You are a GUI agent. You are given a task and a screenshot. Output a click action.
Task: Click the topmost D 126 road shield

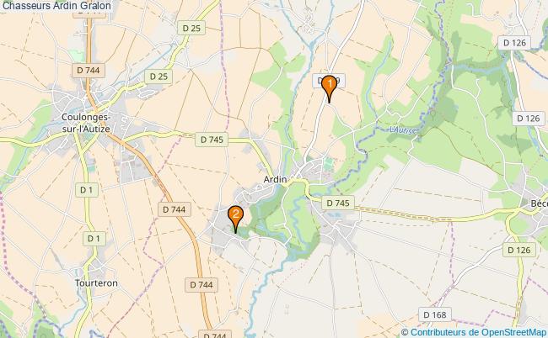pos(514,43)
